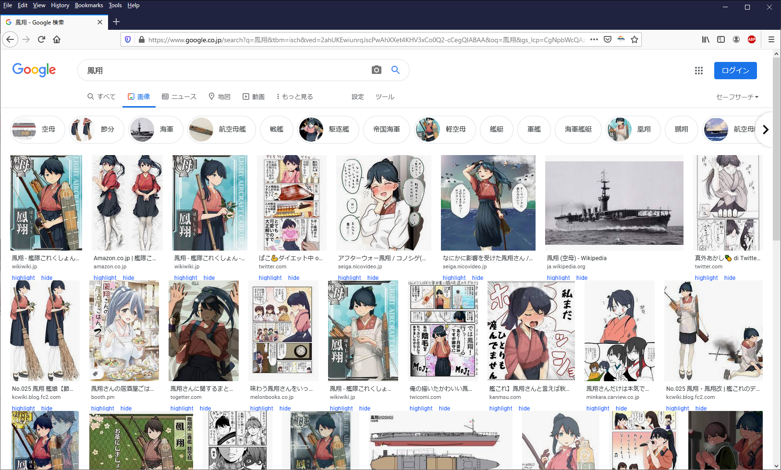The image size is (781, 470).
Task: Open the booth.pm 居酒屋ごはん thumbnail
Action: tap(124, 331)
